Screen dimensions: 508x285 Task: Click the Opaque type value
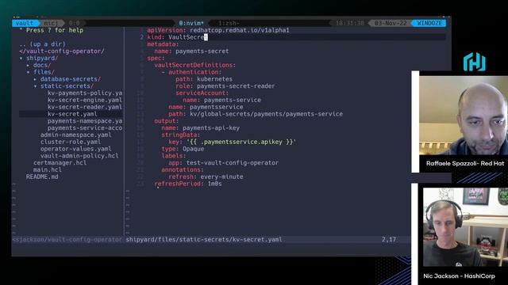[x=194, y=149]
